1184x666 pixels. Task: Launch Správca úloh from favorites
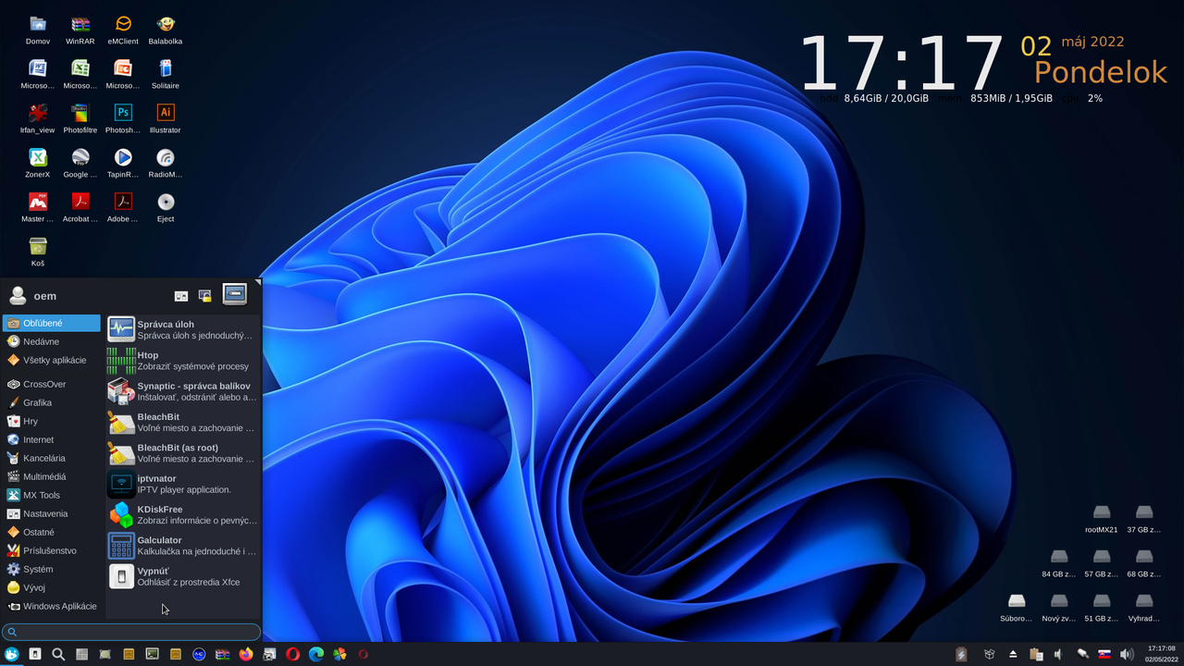click(183, 329)
